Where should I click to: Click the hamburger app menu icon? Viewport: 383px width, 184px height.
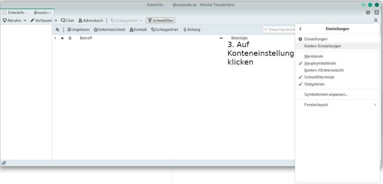point(376,20)
